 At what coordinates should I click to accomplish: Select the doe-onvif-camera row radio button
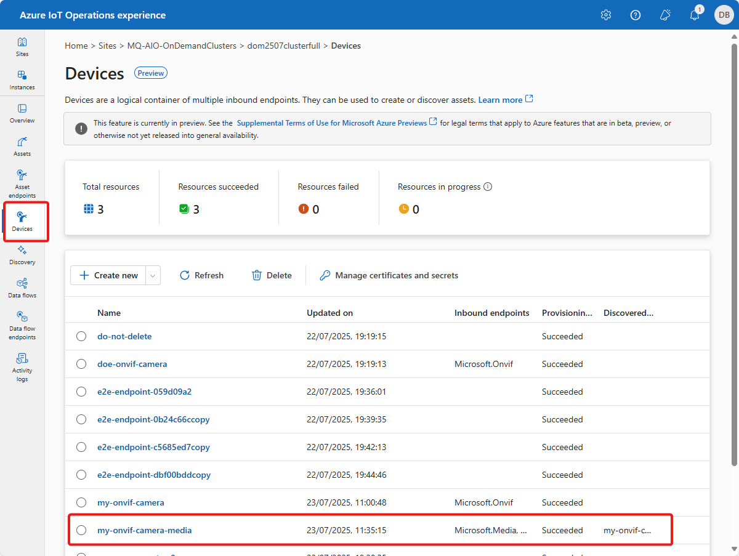click(81, 364)
